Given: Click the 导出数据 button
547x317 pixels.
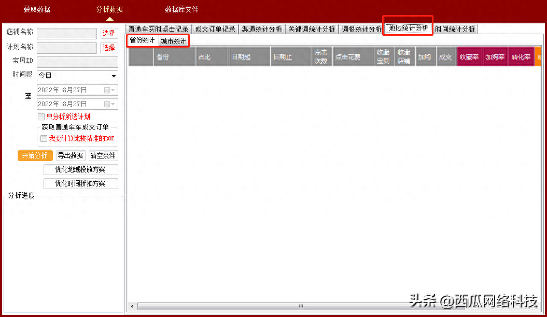Looking at the screenshot, I should 71,155.
